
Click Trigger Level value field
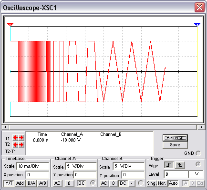[176, 174]
